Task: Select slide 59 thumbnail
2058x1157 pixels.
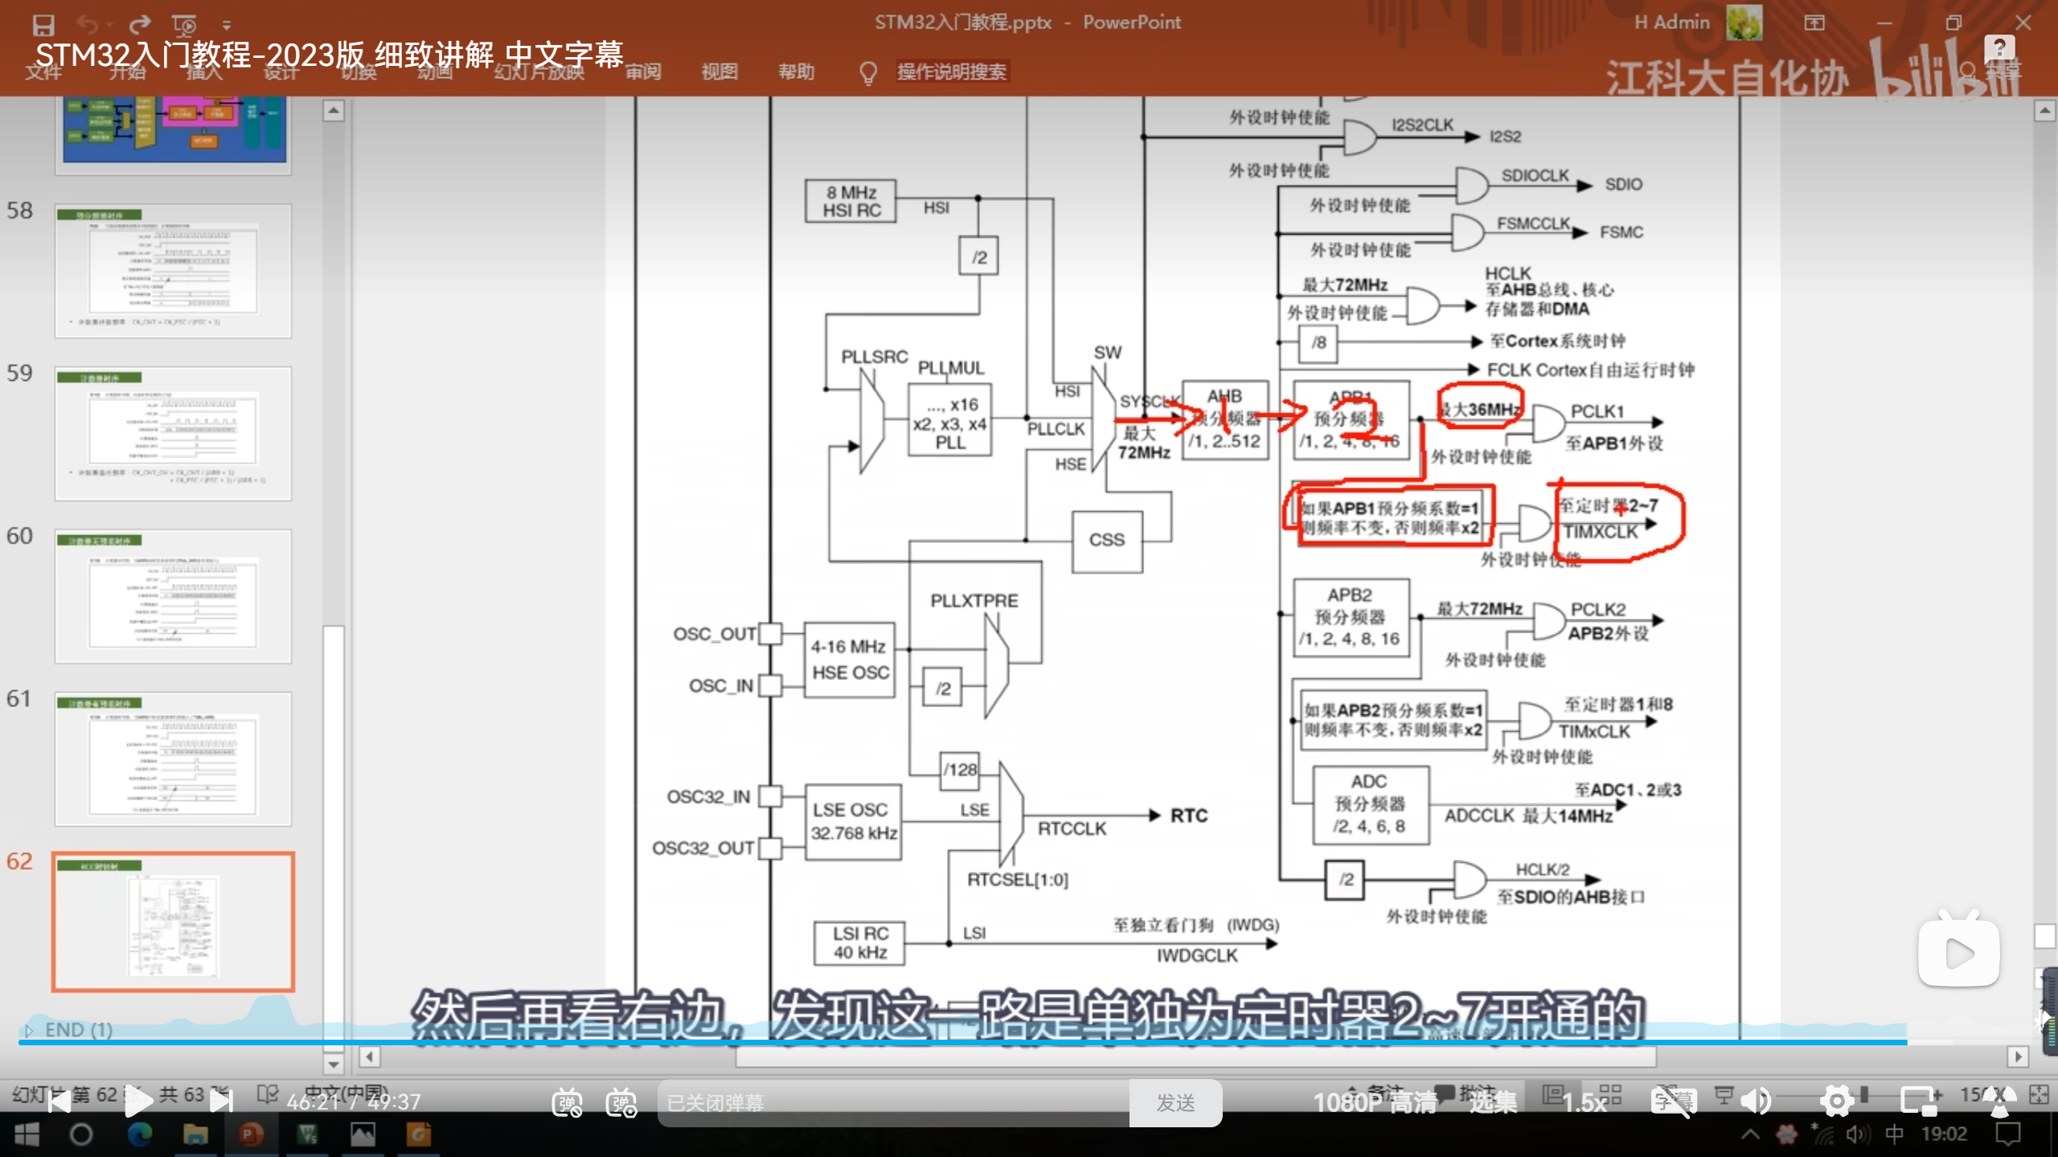Action: [173, 433]
